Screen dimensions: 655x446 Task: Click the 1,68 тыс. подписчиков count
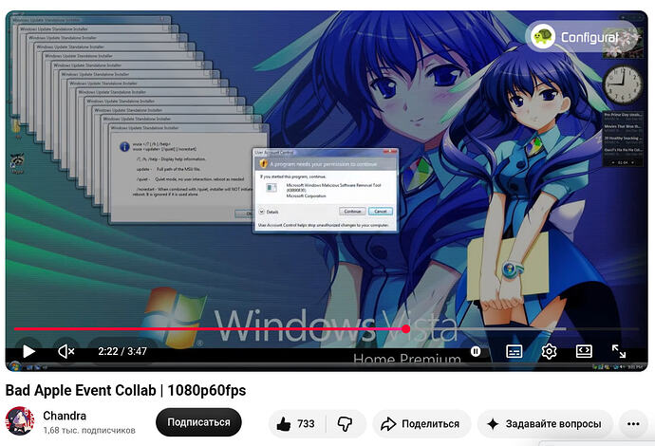tap(89, 430)
